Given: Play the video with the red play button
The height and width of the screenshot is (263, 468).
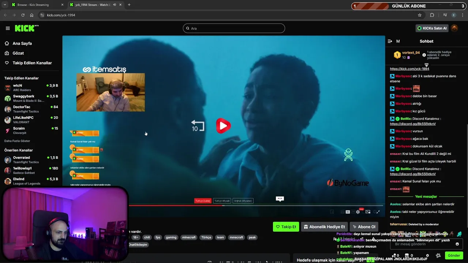Looking at the screenshot, I should (223, 126).
